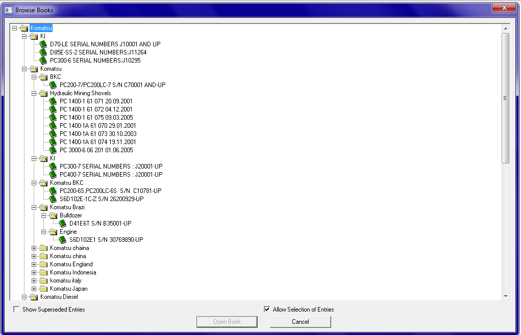Expand the Komatsu Japan node
Image resolution: width=521 pixels, height=335 pixels.
[34, 289]
